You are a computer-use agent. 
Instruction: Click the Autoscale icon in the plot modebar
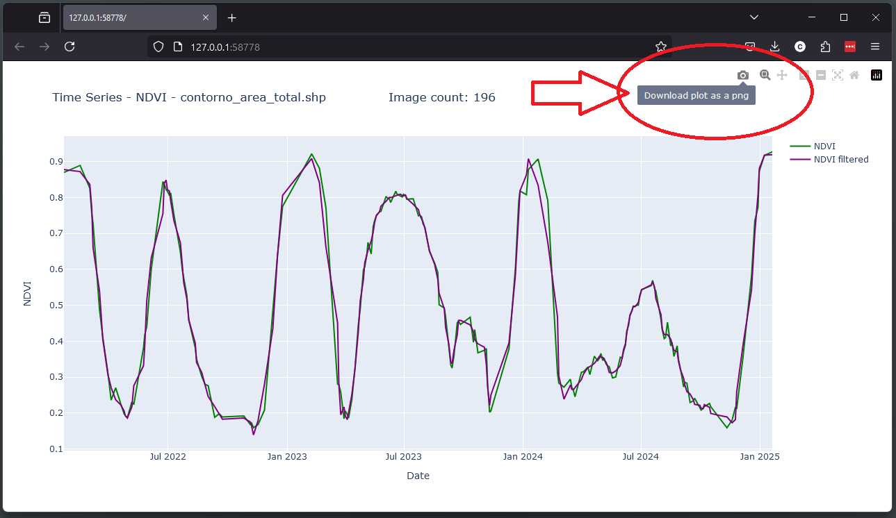point(838,75)
